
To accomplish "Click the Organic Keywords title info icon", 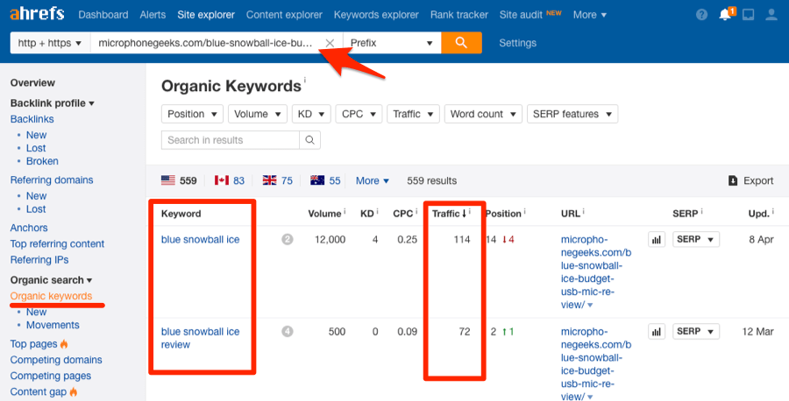I will point(304,81).
